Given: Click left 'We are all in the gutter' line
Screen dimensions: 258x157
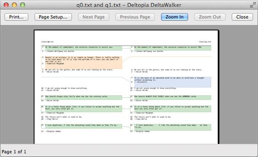Looking at the screenshot, I should (79, 70).
